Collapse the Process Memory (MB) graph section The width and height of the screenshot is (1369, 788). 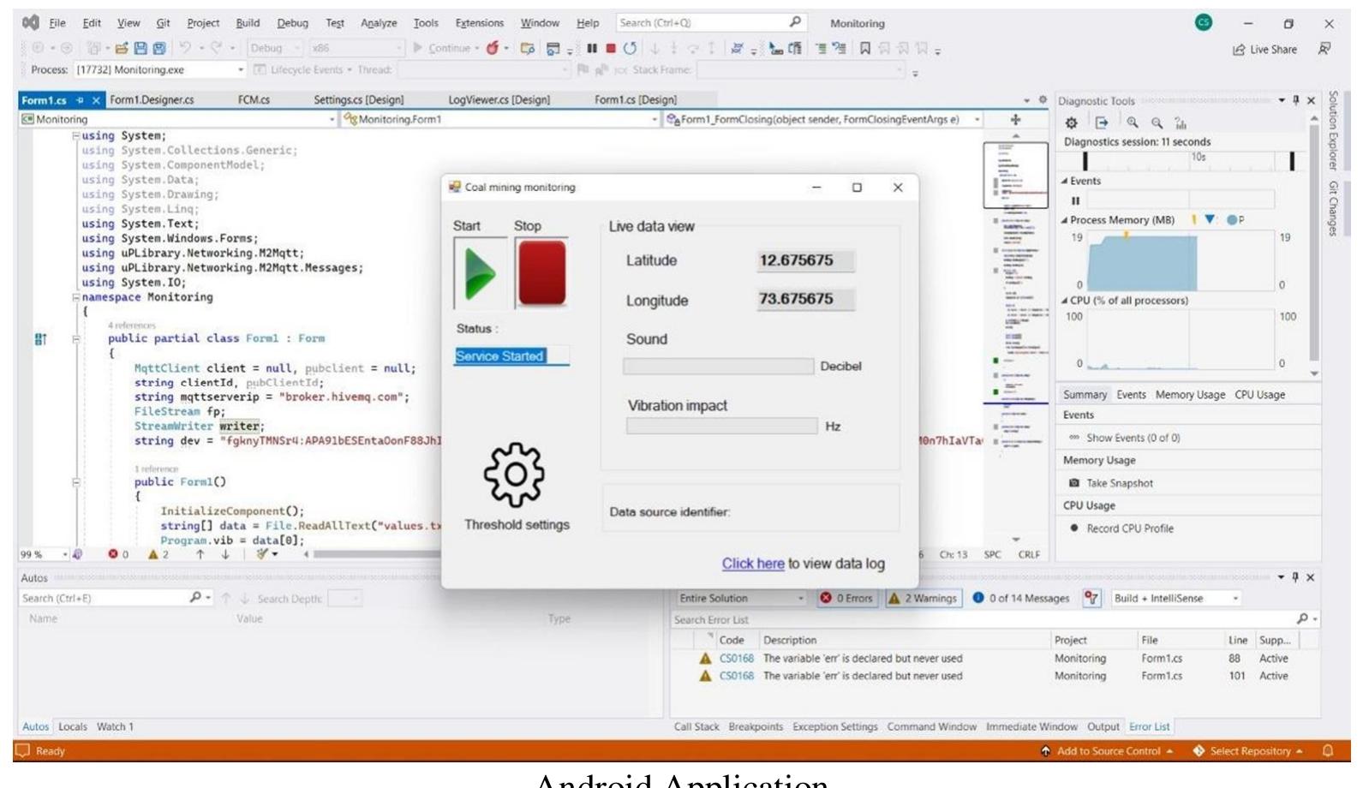[1065, 220]
